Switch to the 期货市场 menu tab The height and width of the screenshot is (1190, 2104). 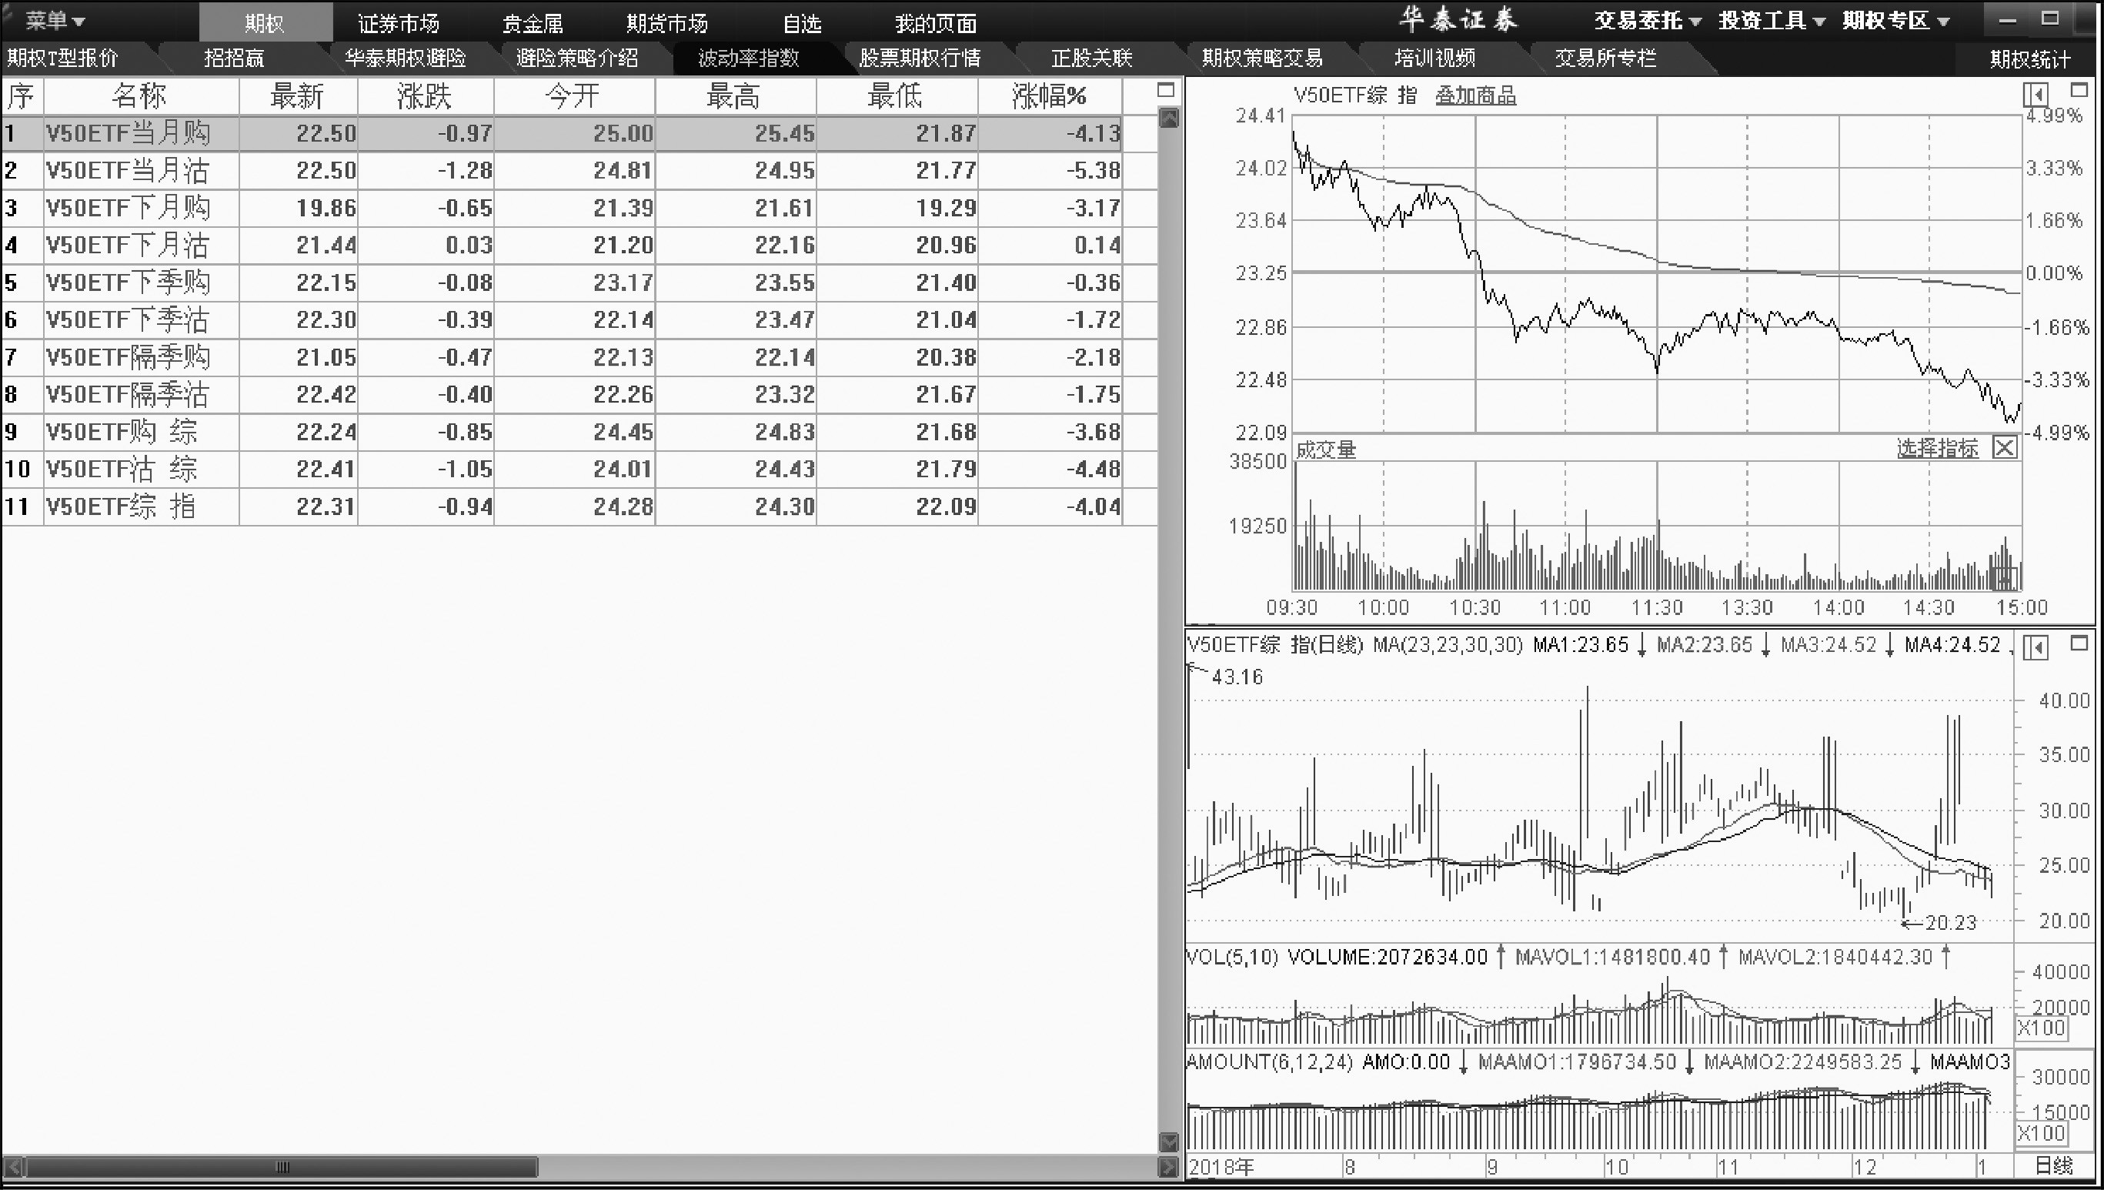pos(666,23)
